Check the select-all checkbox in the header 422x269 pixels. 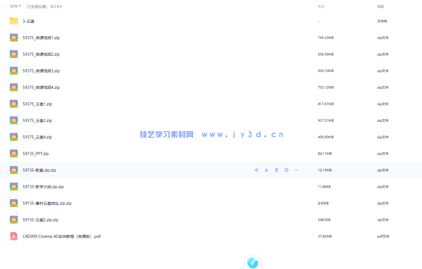pyautogui.click(x=3, y=6)
